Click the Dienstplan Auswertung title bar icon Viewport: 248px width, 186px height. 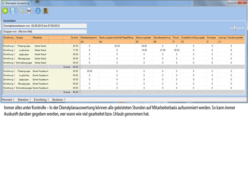pos(3,3)
